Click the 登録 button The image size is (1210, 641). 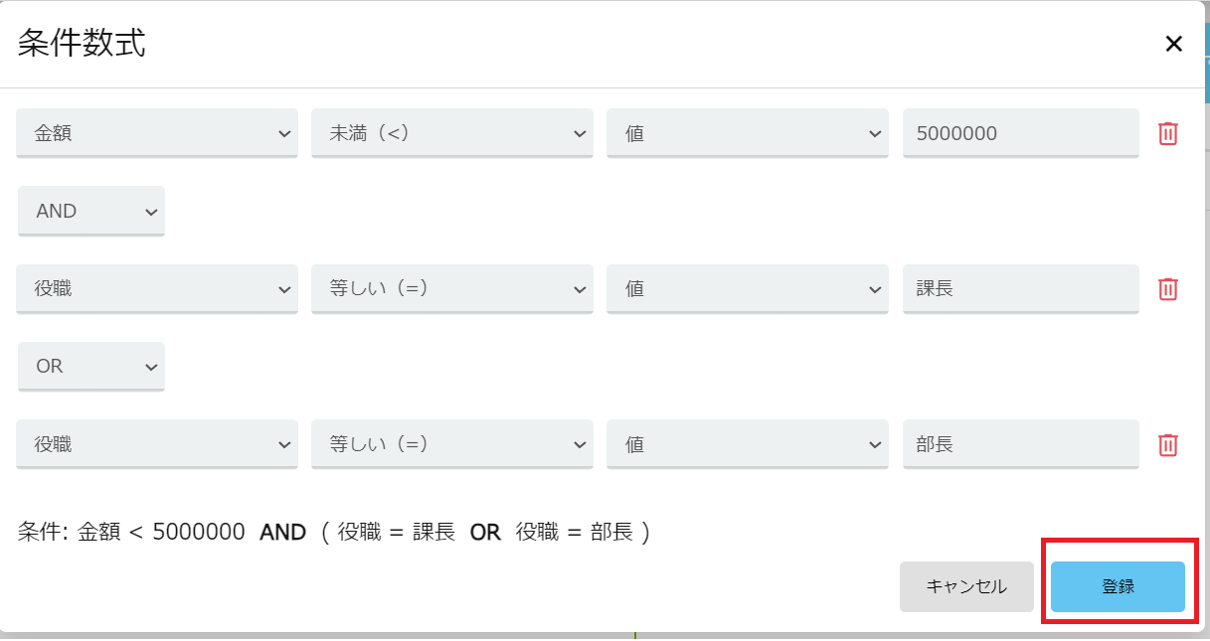point(1118,586)
